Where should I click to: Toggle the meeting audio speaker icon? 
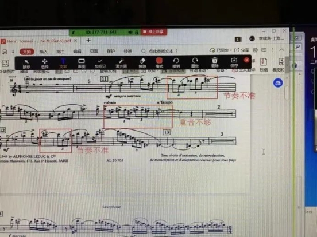click(x=130, y=32)
